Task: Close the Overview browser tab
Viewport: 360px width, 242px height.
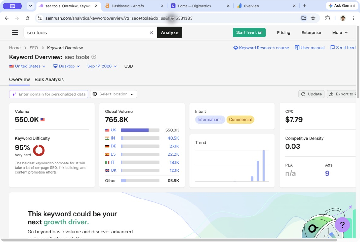Action: pos(294,6)
